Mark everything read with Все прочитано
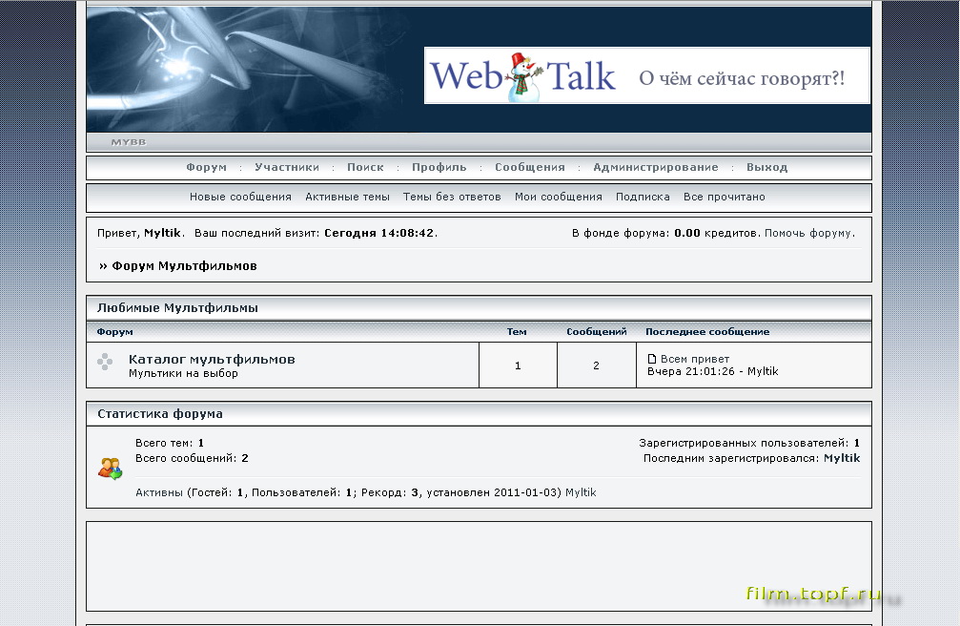Screen dimensions: 960x626 [725, 197]
